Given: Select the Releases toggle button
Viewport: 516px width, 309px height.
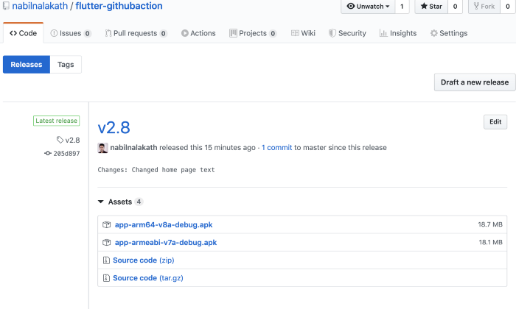Looking at the screenshot, I should [27, 65].
